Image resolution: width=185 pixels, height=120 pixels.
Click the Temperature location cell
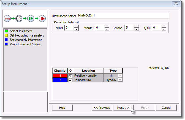point(88,80)
